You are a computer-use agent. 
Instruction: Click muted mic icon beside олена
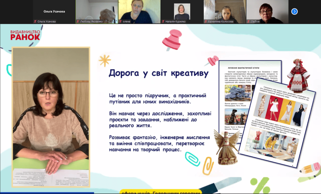(x=120, y=21)
